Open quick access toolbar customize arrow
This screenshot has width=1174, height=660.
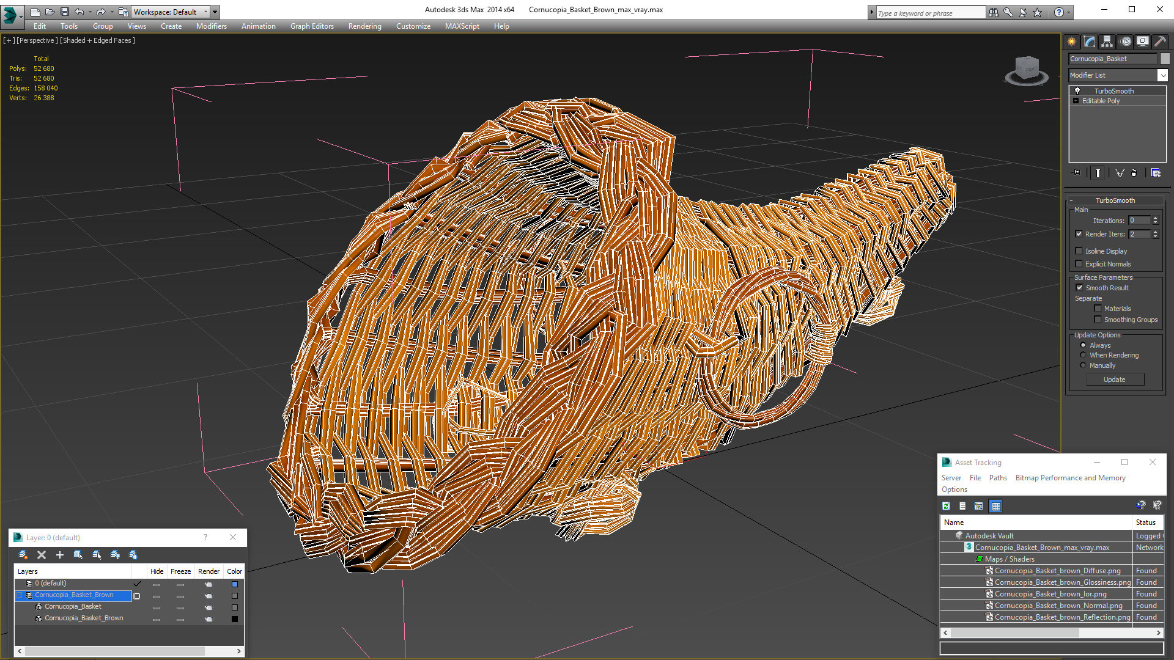click(x=215, y=12)
